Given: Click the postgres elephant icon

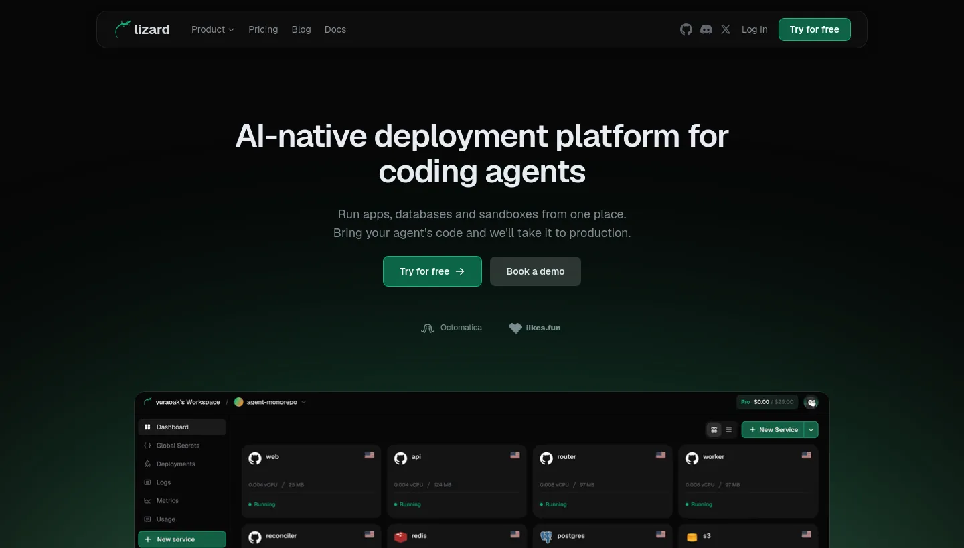Looking at the screenshot, I should click(x=547, y=537).
